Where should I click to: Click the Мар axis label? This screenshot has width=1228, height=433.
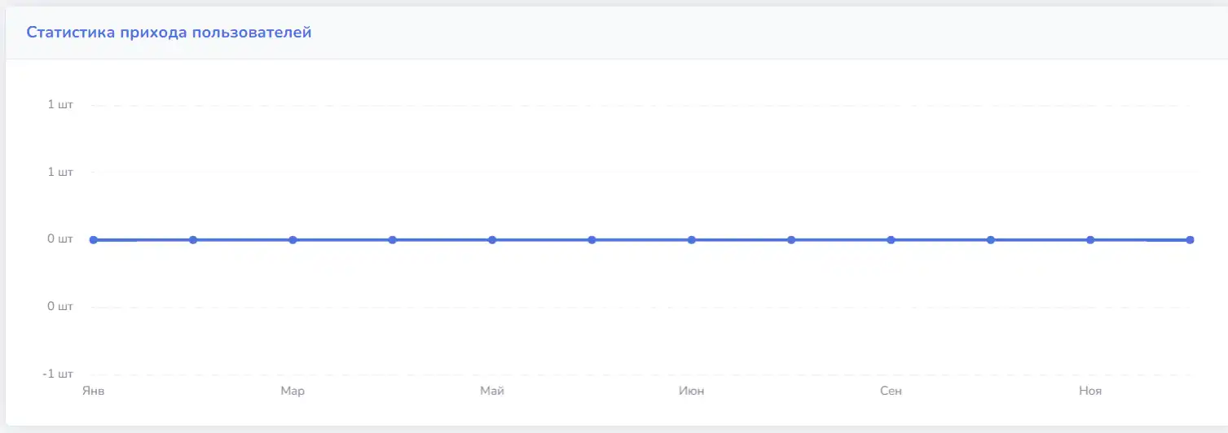click(x=293, y=391)
